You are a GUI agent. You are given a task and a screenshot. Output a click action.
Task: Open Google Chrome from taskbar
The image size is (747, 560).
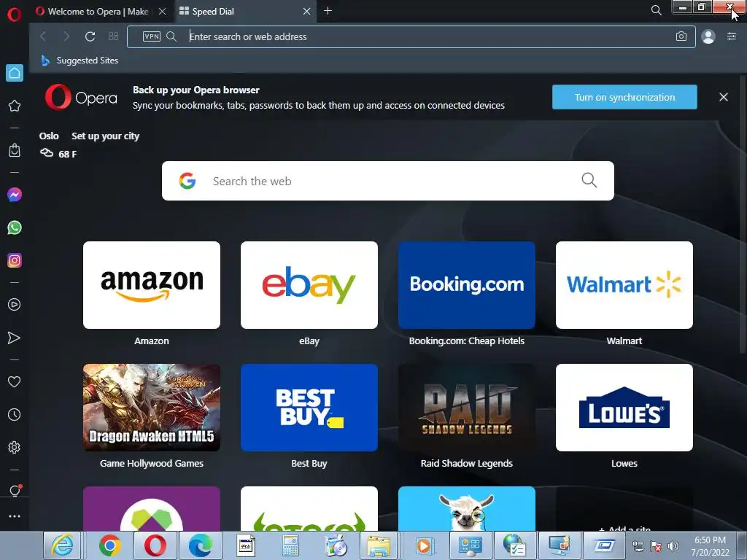pos(110,545)
